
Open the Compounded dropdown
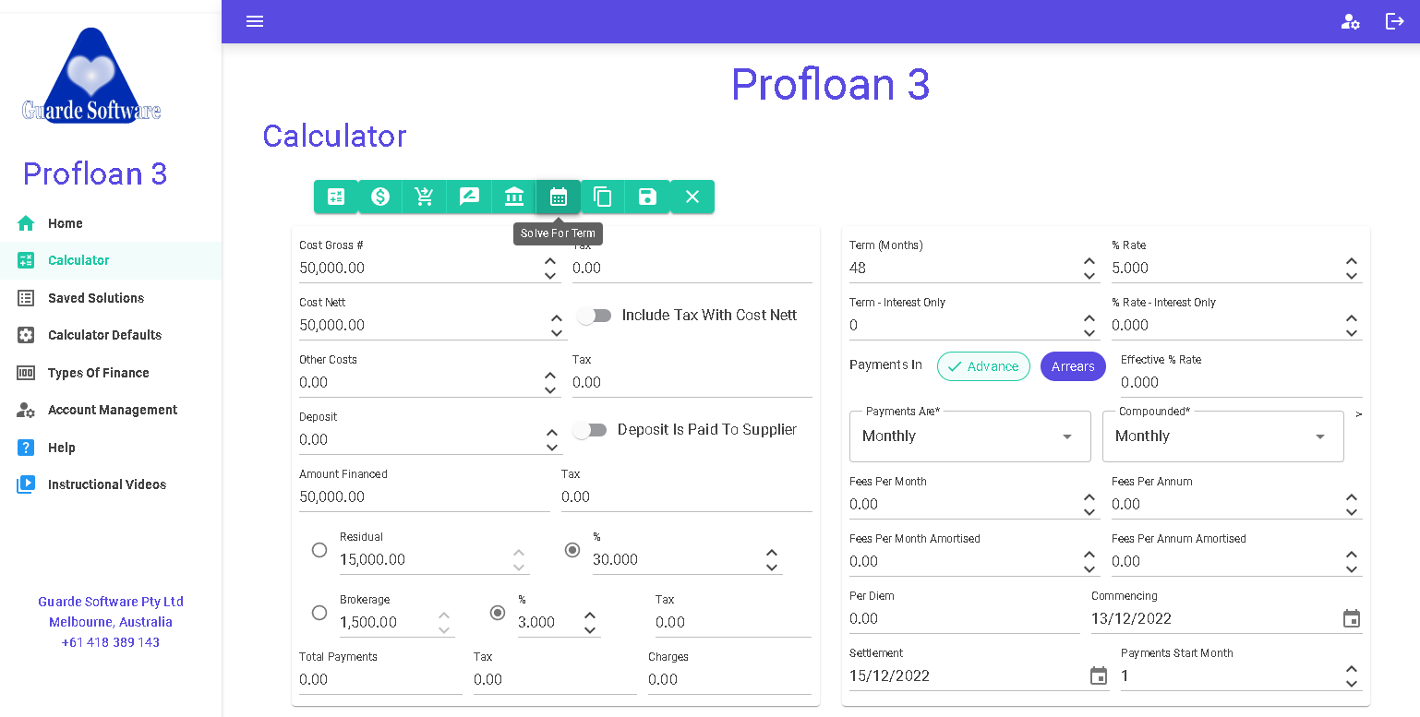click(1223, 436)
